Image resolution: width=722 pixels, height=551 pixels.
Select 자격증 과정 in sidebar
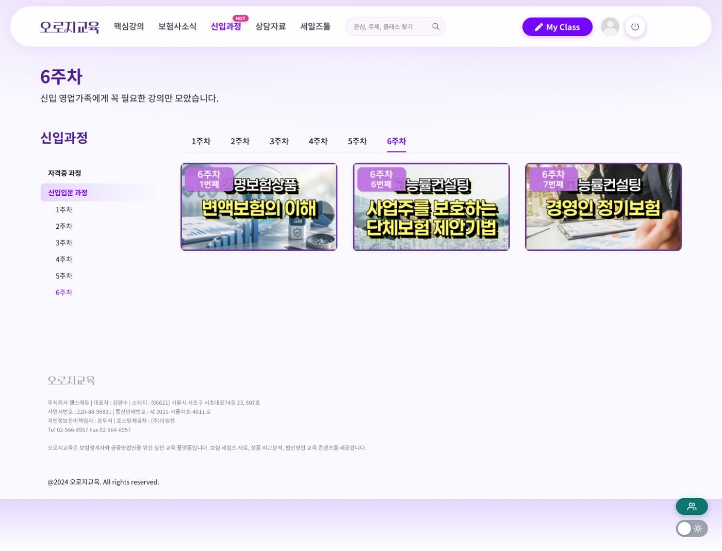coord(64,173)
